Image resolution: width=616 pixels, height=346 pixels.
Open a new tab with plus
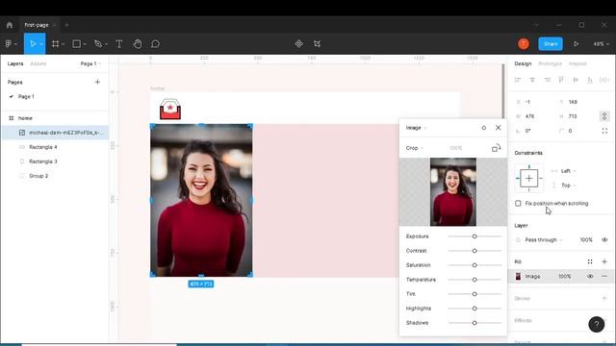pos(66,25)
